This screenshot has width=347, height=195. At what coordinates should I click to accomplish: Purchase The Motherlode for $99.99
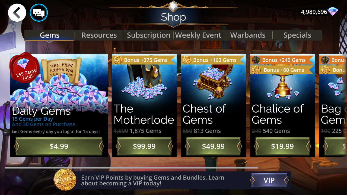point(144,146)
